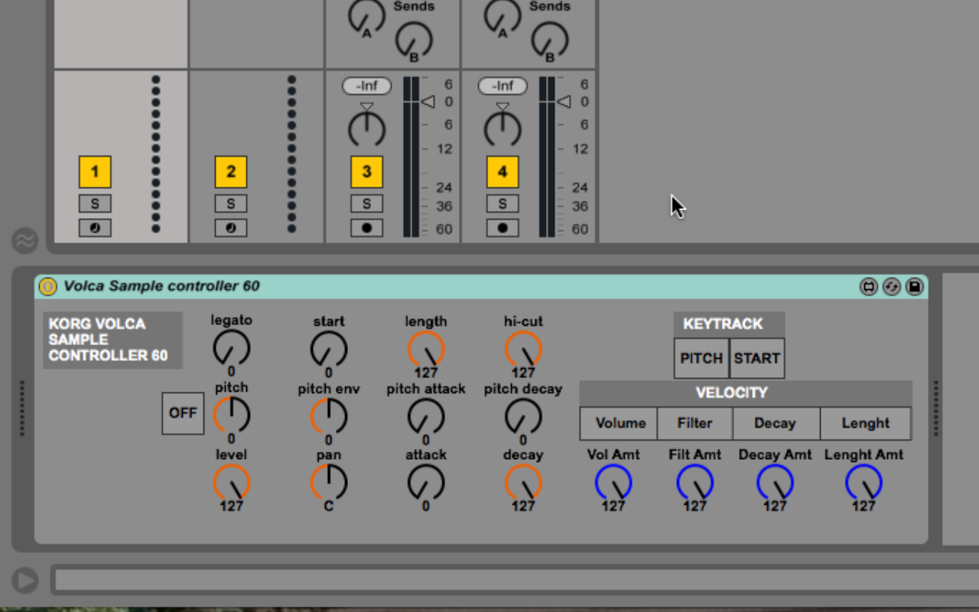Screen dimensions: 979x612
Task: Enable PITCH keytrack
Action: (701, 358)
